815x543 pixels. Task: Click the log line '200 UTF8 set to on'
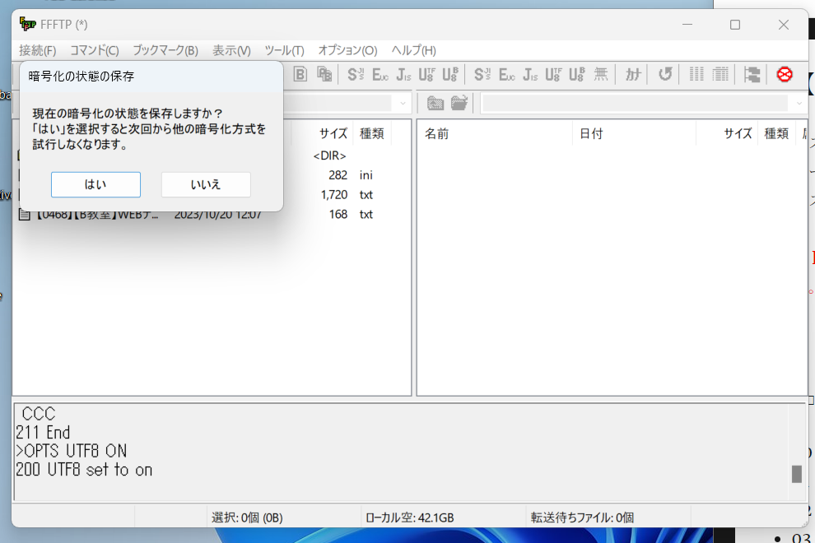coord(84,470)
